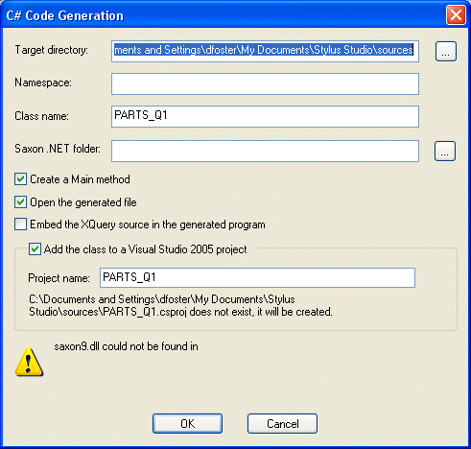The image size is (471, 449).
Task: Click the C# Code Generation title bar
Action: (x=224, y=15)
